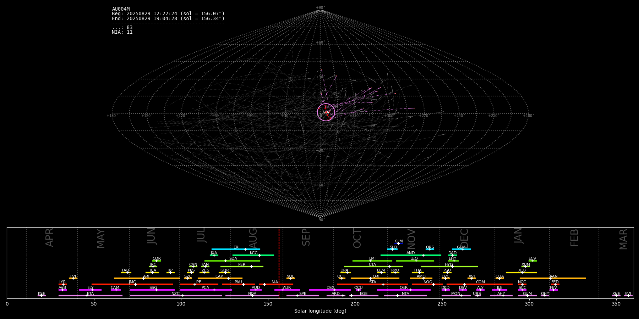639x319 pixels.
Task: Click the '...: 83' meteor count
Action: [122, 28]
